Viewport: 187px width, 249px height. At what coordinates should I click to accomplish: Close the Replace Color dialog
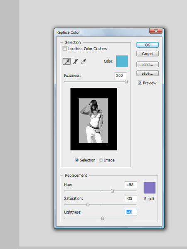pyautogui.click(x=156, y=31)
